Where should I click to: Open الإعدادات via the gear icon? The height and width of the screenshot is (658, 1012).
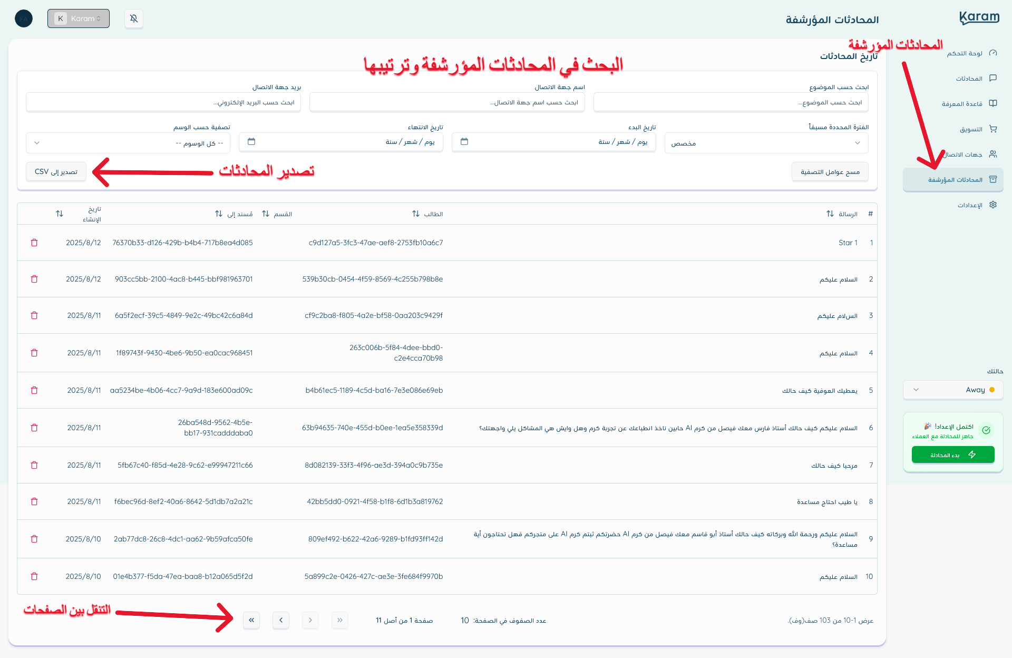click(994, 205)
